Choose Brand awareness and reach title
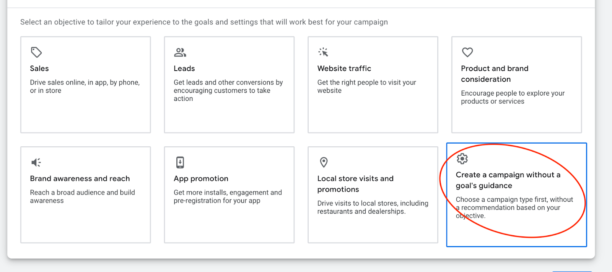612x272 pixels. (80, 178)
